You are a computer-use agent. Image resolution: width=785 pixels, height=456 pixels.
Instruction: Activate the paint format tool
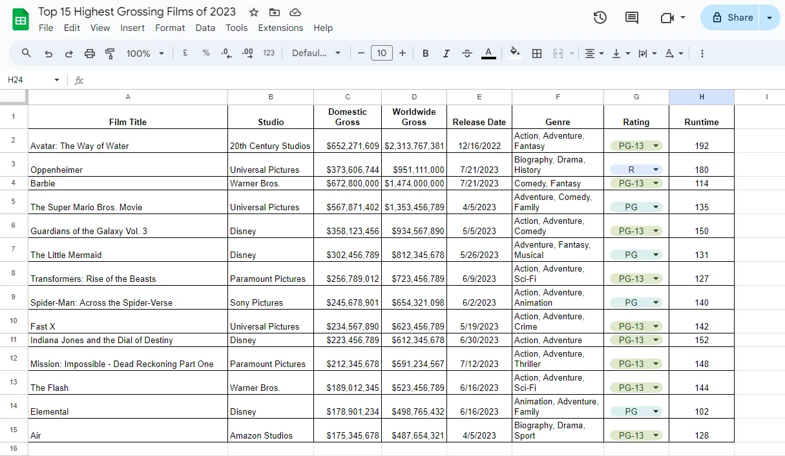pyautogui.click(x=110, y=53)
